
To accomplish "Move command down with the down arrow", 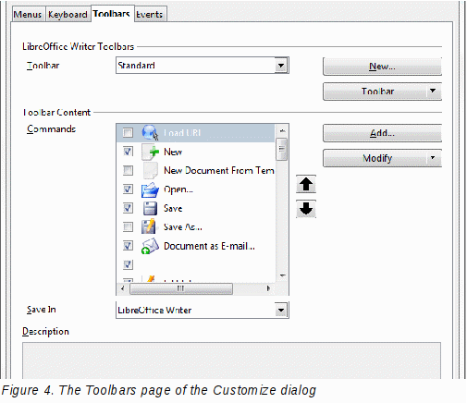I will tap(306, 209).
